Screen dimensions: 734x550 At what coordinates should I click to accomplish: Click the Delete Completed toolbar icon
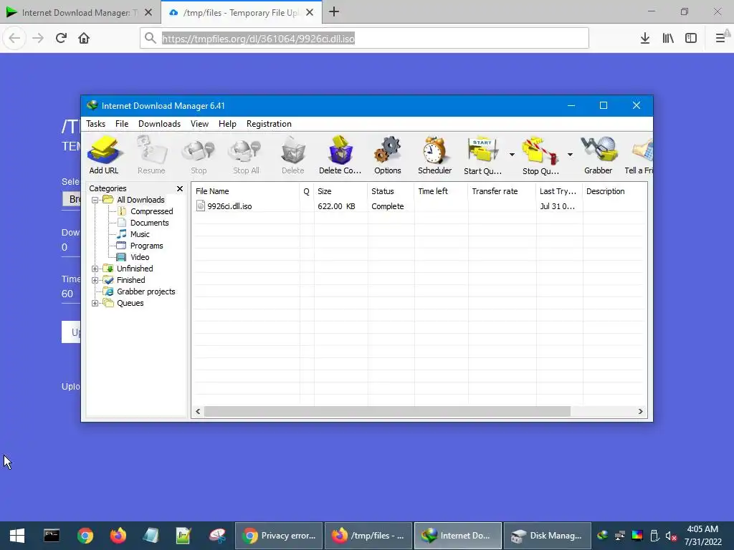tap(340, 155)
